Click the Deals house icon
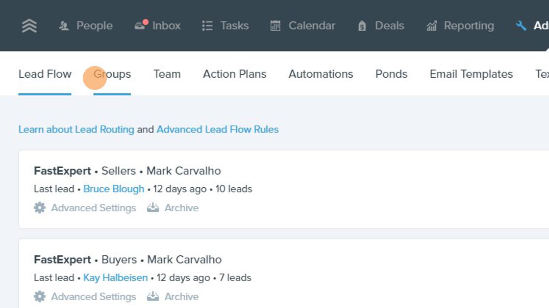Viewport: 549px width, 308px height. (362, 25)
